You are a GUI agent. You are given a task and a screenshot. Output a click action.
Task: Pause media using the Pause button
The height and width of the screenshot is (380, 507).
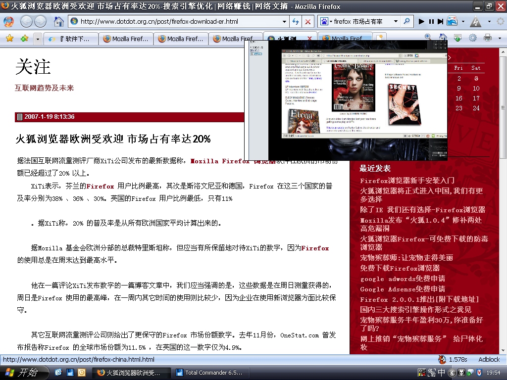pyautogui.click(x=431, y=22)
